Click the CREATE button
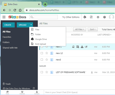The width and height of the screenshot is (115, 95). click(8, 25)
